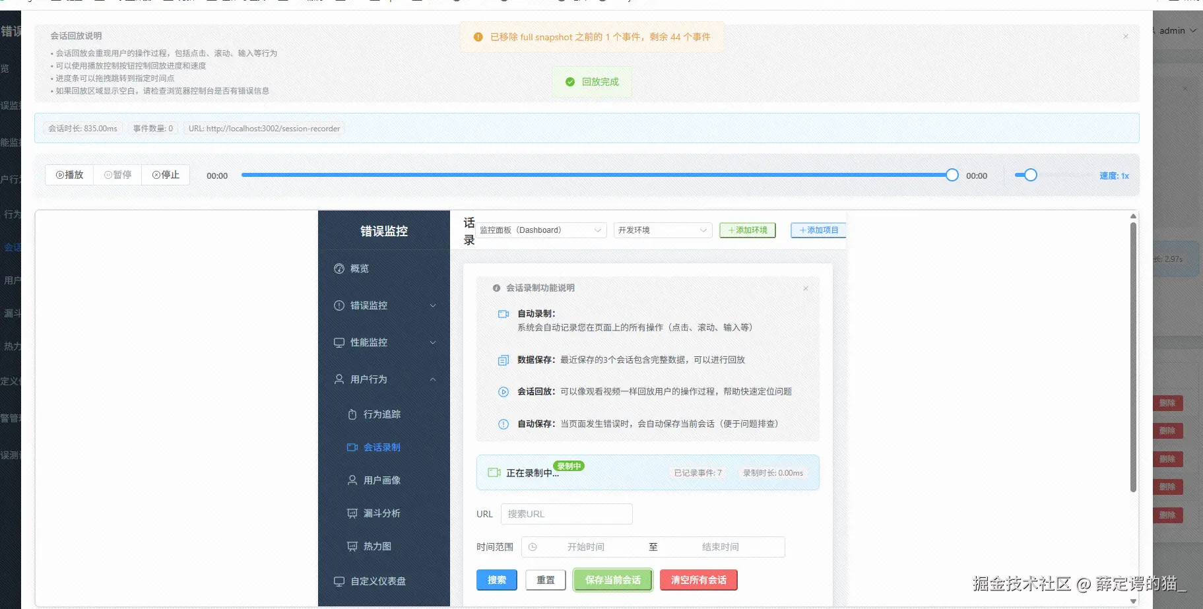Click the 会话时长: 835.00ms tag
The image size is (1203, 609).
[x=82, y=129]
